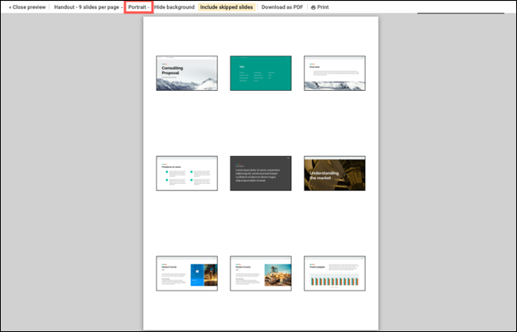Image resolution: width=517 pixels, height=332 pixels.
Task: Close the print preview
Action: (x=26, y=7)
